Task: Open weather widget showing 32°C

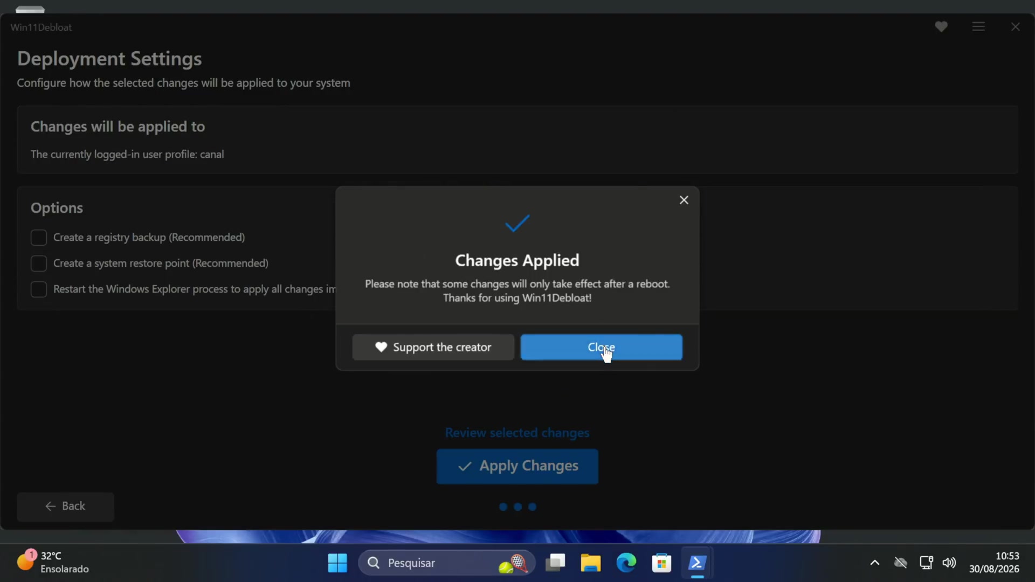Action: 53,563
